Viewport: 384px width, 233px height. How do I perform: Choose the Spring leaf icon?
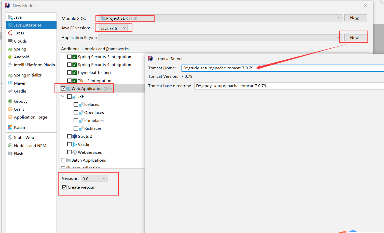click(x=10, y=49)
